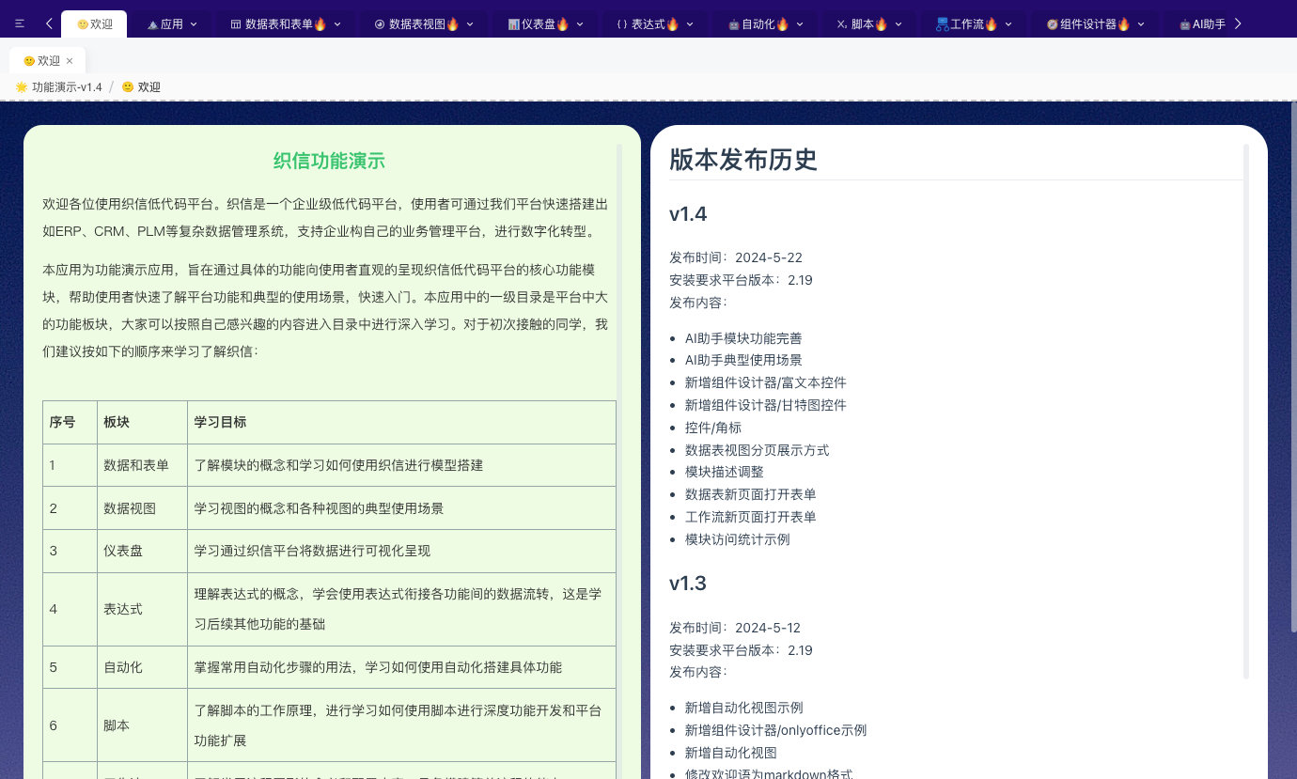
Task: Click the table icon beside 数据表和表单
Action: click(x=236, y=24)
